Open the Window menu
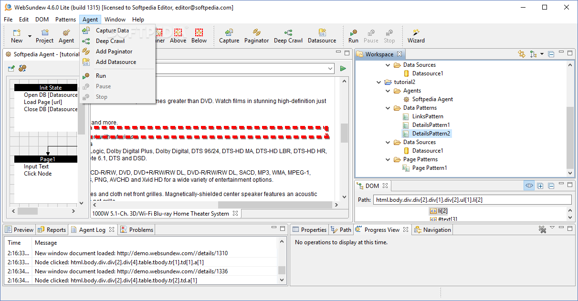578x301 pixels. pyautogui.click(x=115, y=20)
